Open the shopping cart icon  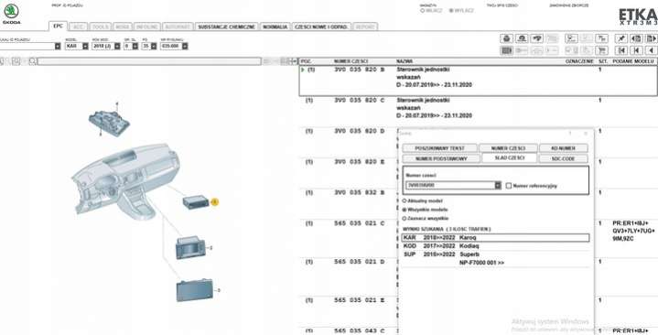602,50
